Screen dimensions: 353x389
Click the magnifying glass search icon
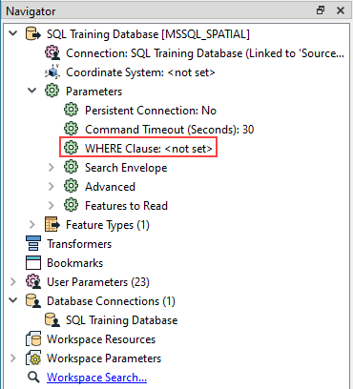point(33,378)
